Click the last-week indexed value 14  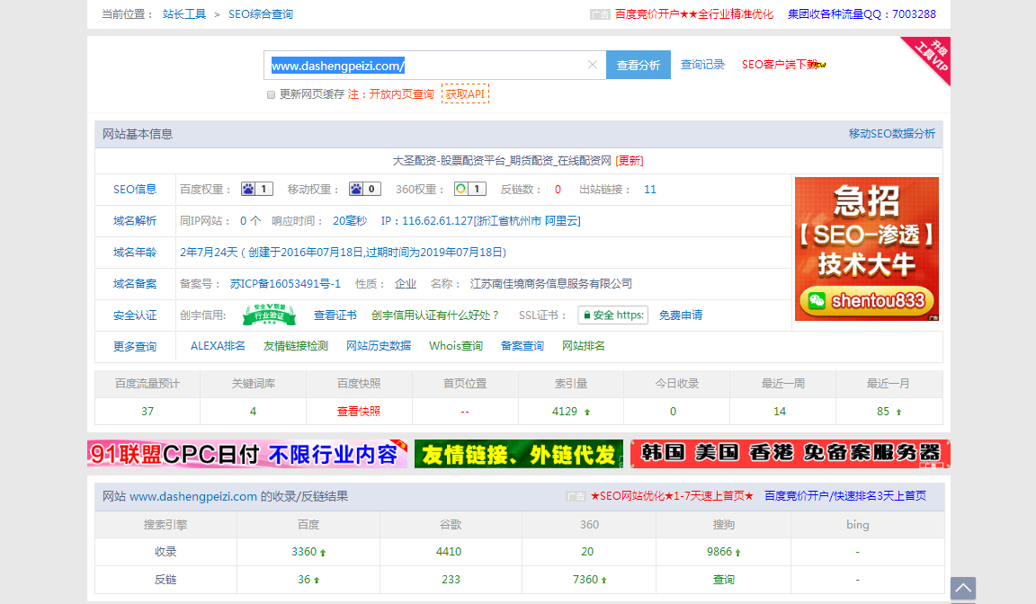(x=780, y=412)
